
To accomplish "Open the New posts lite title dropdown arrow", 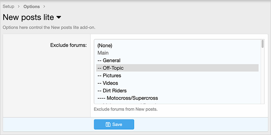I will [x=59, y=17].
